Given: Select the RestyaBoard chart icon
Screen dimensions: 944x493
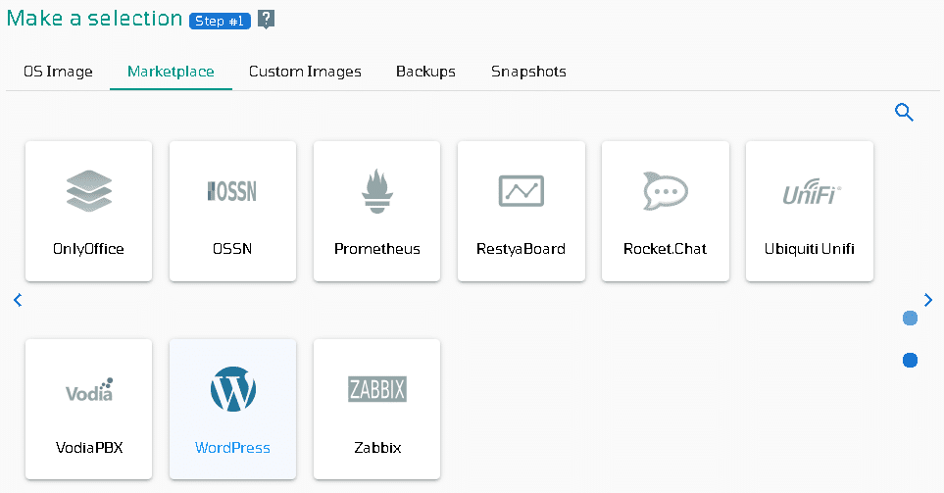Looking at the screenshot, I should [x=522, y=191].
